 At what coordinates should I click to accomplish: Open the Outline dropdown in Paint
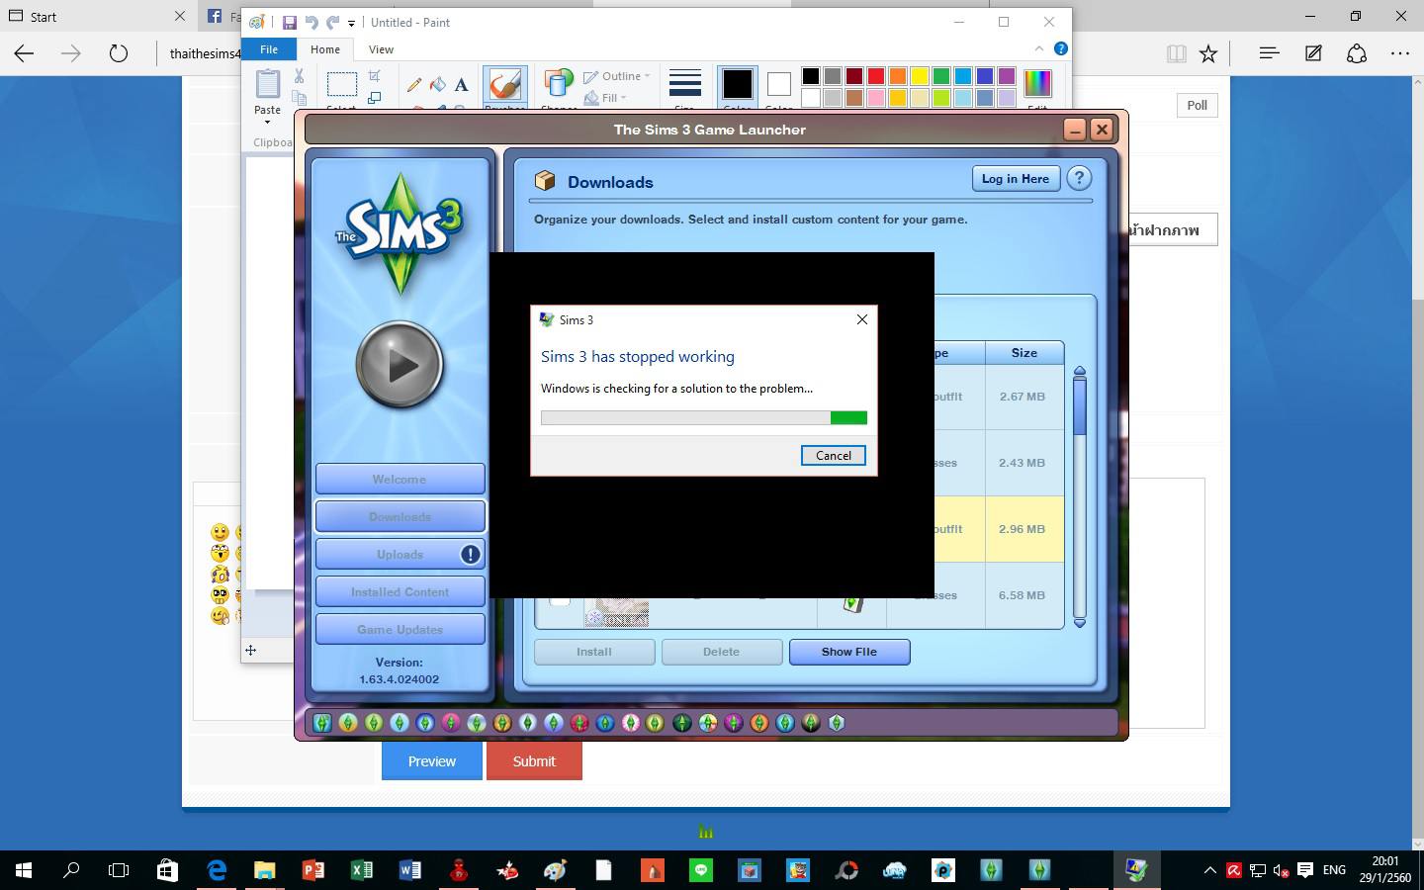point(617,76)
